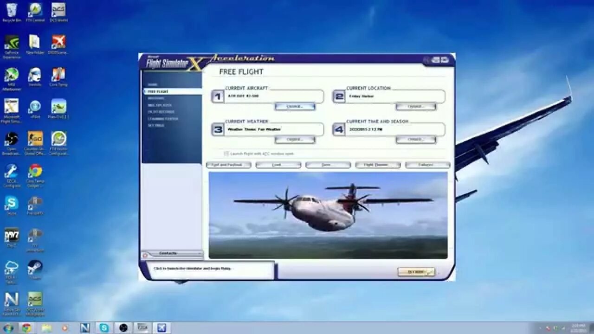Launch Microsoft Flight Simulator X desktop shortcut

click(x=12, y=111)
